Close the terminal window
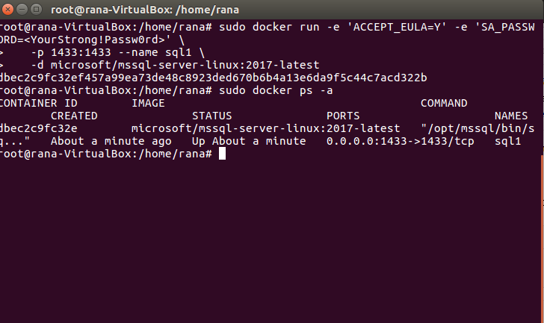 7,10
